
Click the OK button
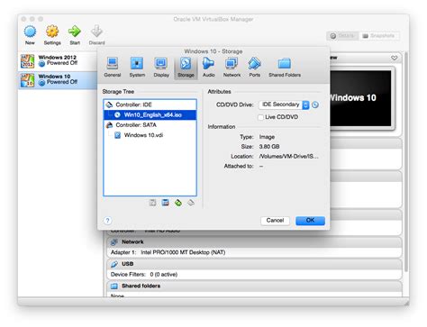tap(310, 221)
